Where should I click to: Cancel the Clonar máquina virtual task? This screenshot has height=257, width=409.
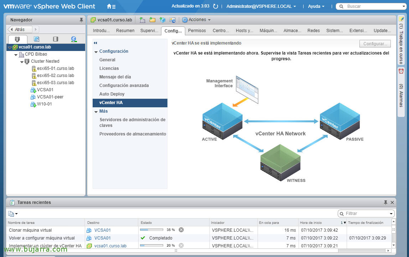[x=181, y=230]
